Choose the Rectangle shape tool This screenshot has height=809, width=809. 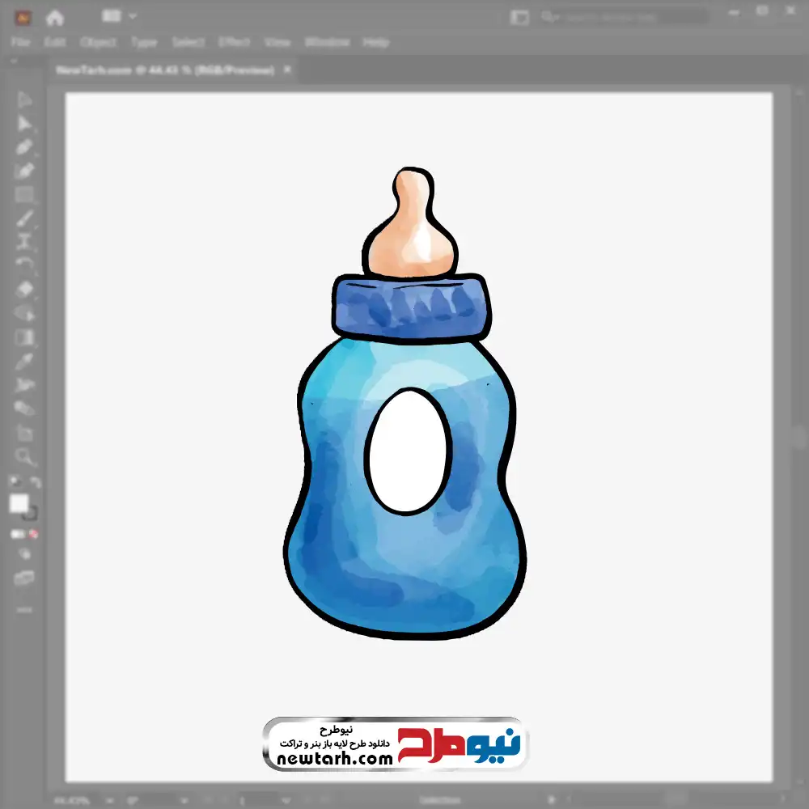tap(24, 194)
